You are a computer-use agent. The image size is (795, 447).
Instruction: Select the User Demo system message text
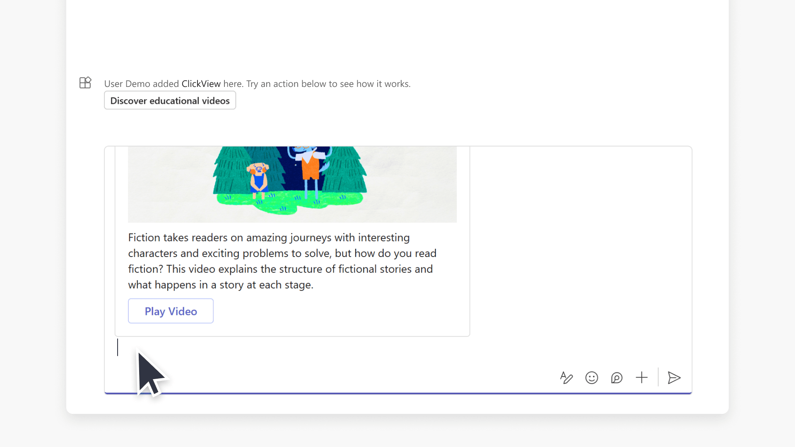pyautogui.click(x=257, y=84)
